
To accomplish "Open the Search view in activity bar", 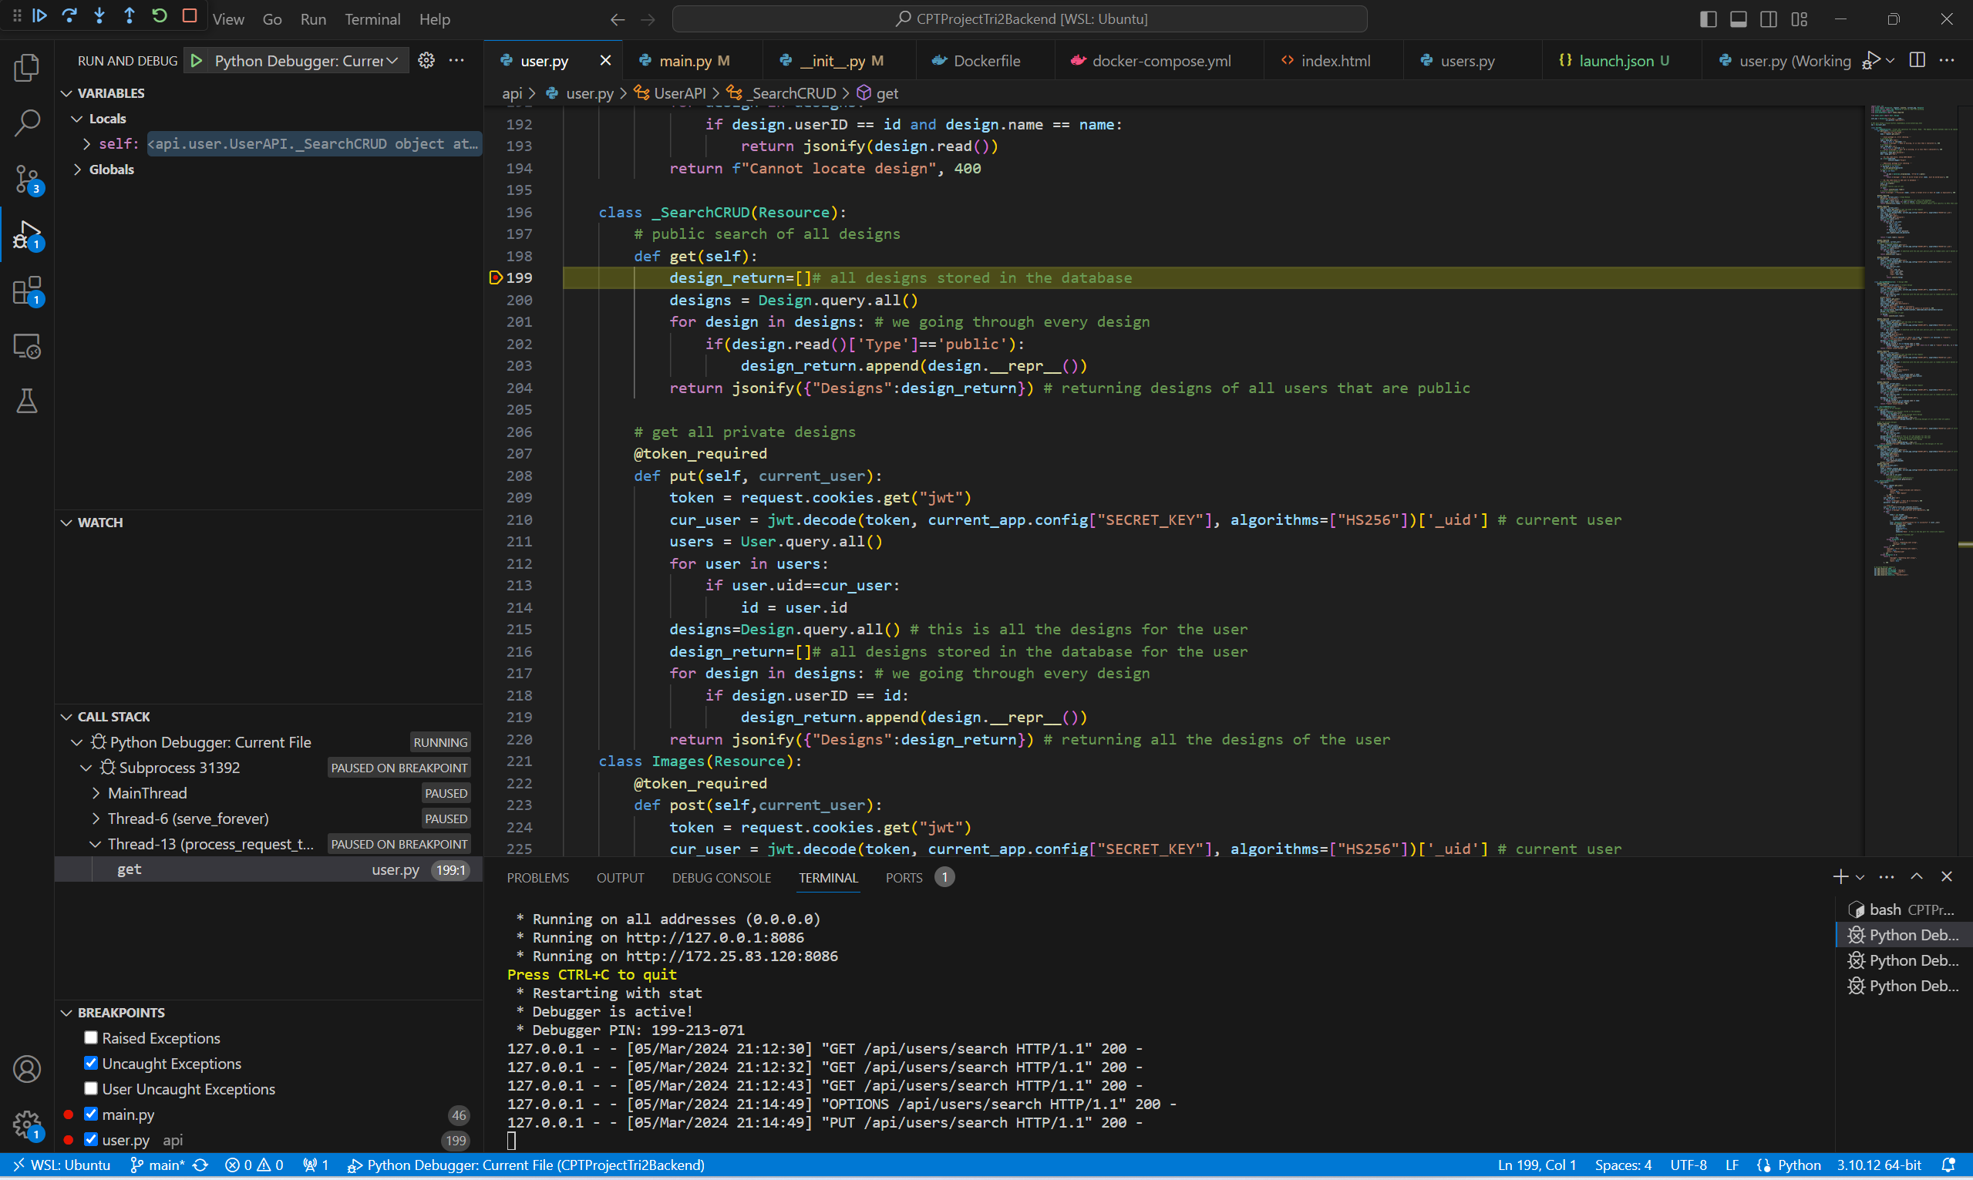I will tap(27, 123).
